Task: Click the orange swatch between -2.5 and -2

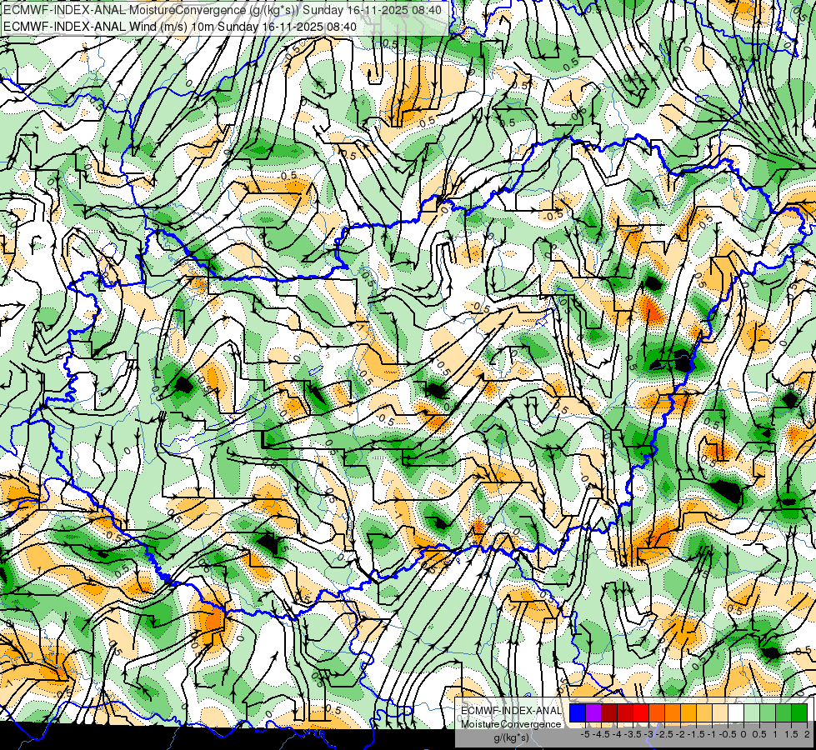Action: tap(673, 713)
